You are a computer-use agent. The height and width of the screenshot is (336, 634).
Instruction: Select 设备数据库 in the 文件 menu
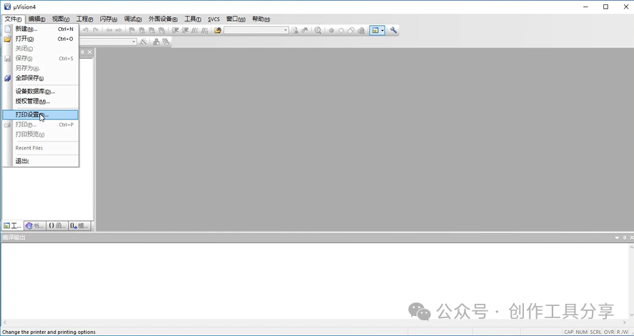tap(41, 92)
